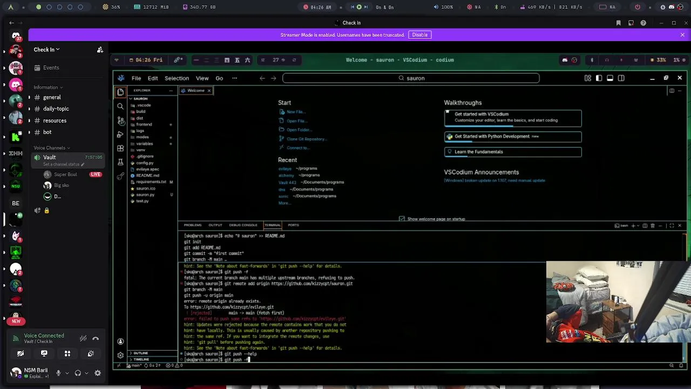
Task: Collapse the Information category in Discord
Action: pos(48,88)
